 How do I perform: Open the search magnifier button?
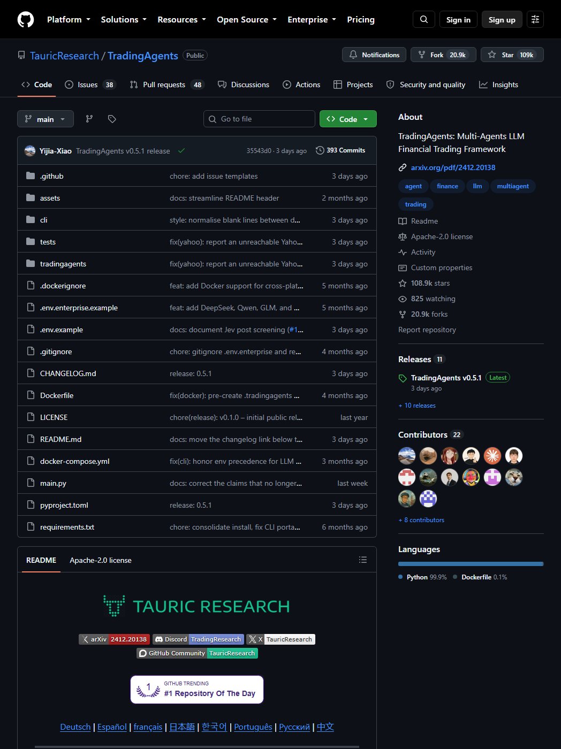tap(424, 19)
